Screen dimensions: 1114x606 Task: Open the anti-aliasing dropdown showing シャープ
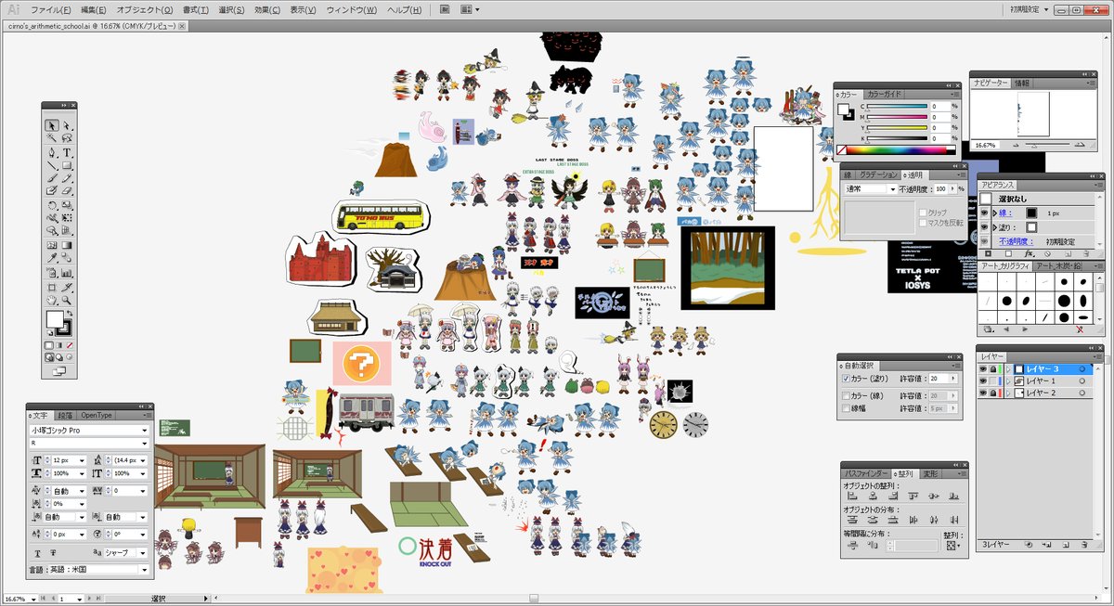[x=126, y=552]
